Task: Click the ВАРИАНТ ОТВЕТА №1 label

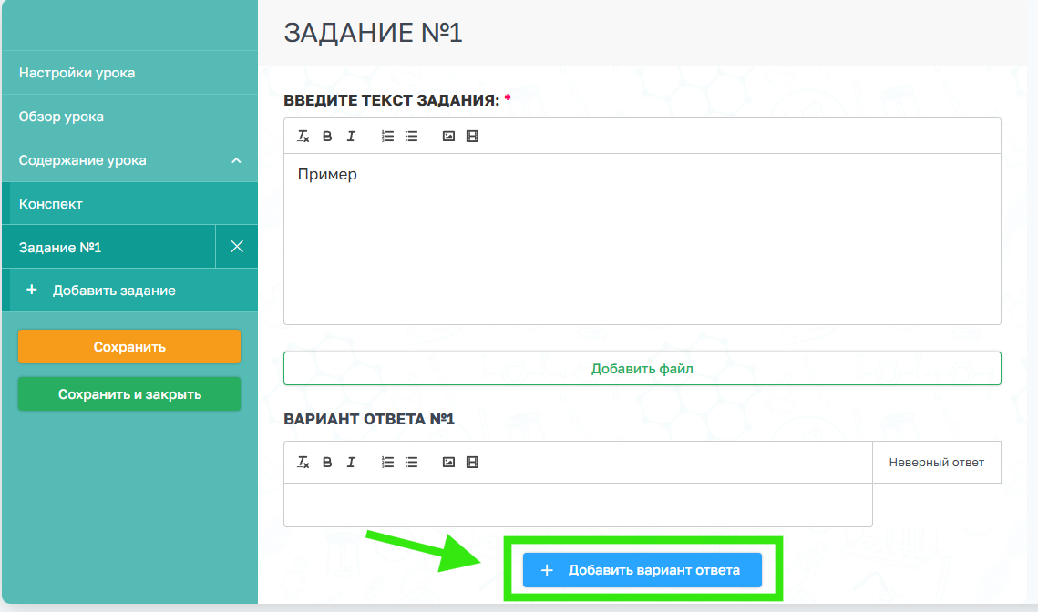Action: point(369,420)
